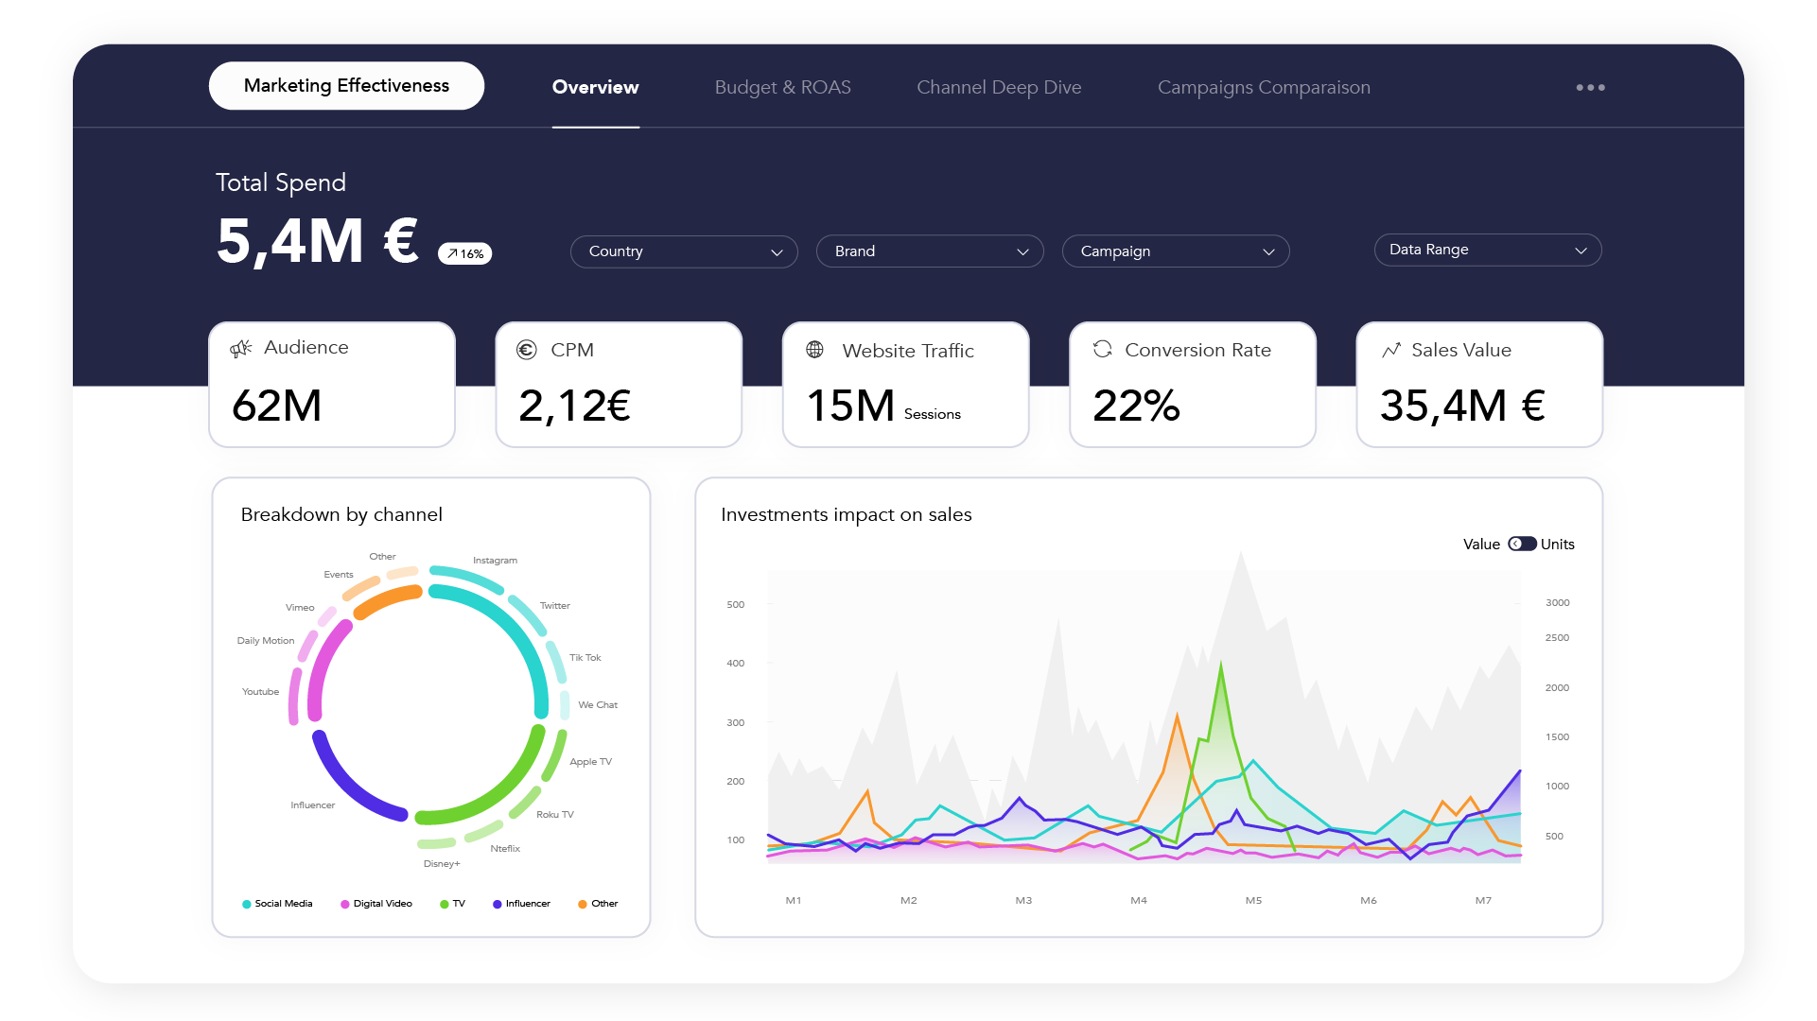The height and width of the screenshot is (1021, 1817).
Task: Click the Twitter label on donut chart
Action: click(x=555, y=606)
